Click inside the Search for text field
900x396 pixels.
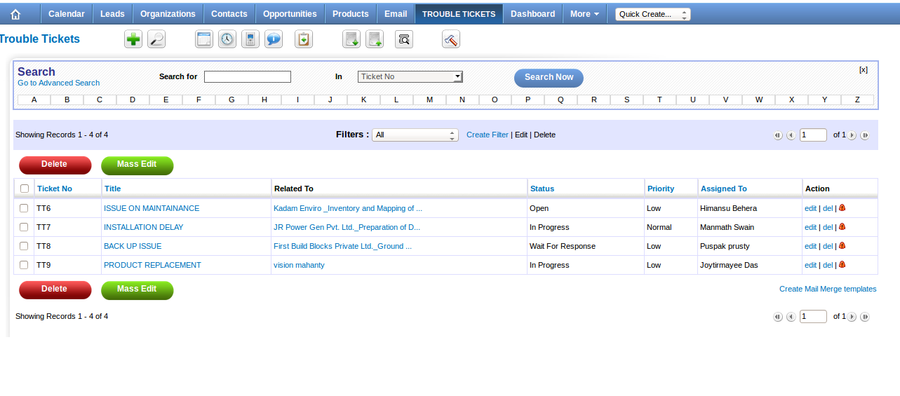[248, 76]
